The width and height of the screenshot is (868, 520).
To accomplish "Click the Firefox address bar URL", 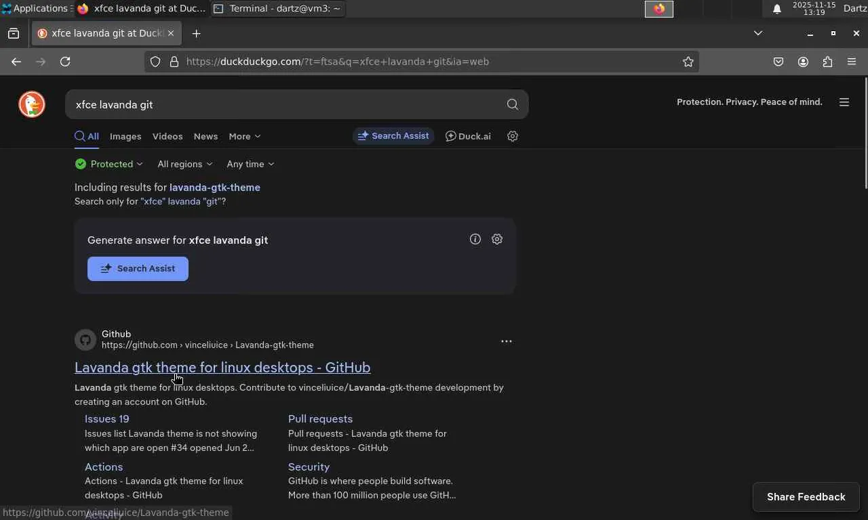I will [338, 62].
